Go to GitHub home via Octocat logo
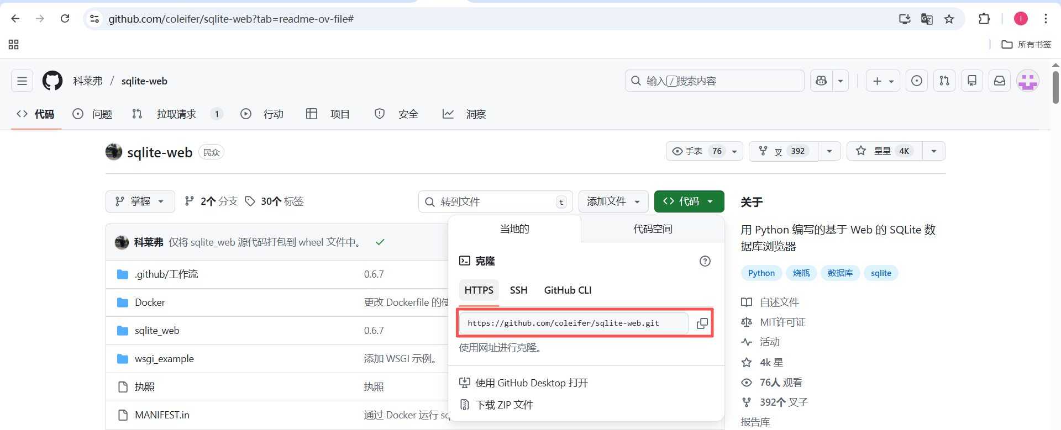1061x430 pixels. (x=52, y=81)
